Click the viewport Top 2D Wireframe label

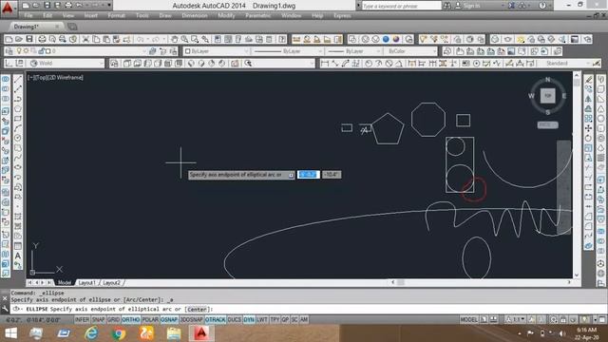(55, 78)
